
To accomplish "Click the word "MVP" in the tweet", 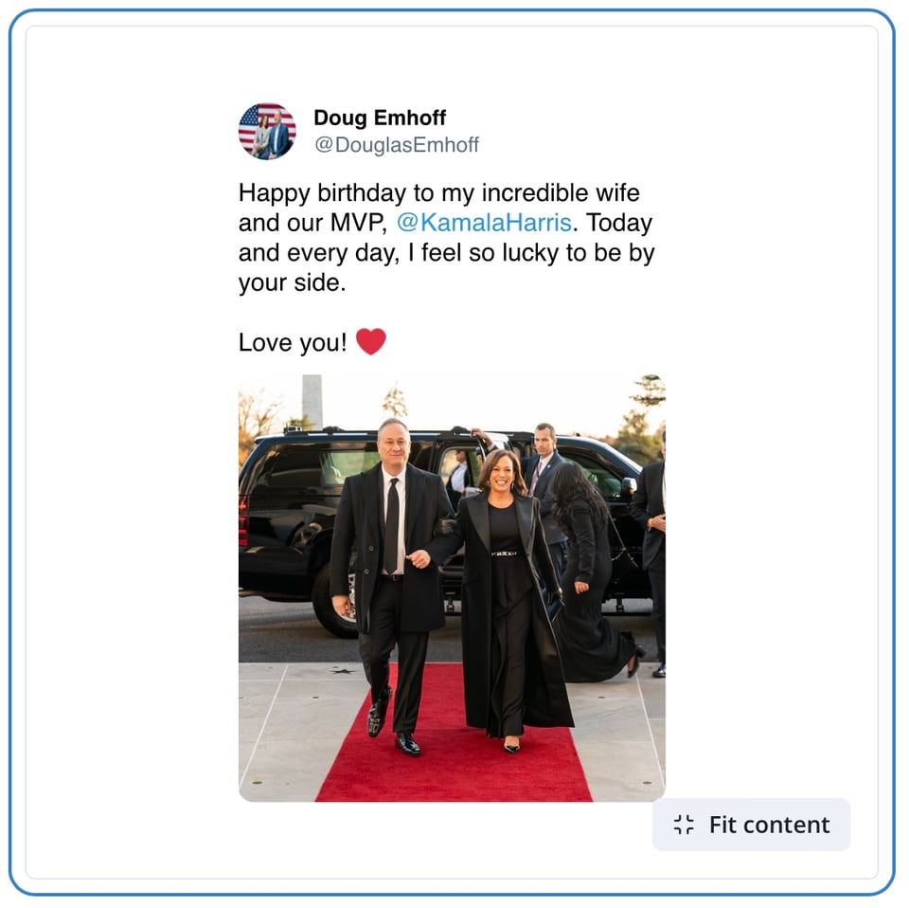I will point(358,223).
